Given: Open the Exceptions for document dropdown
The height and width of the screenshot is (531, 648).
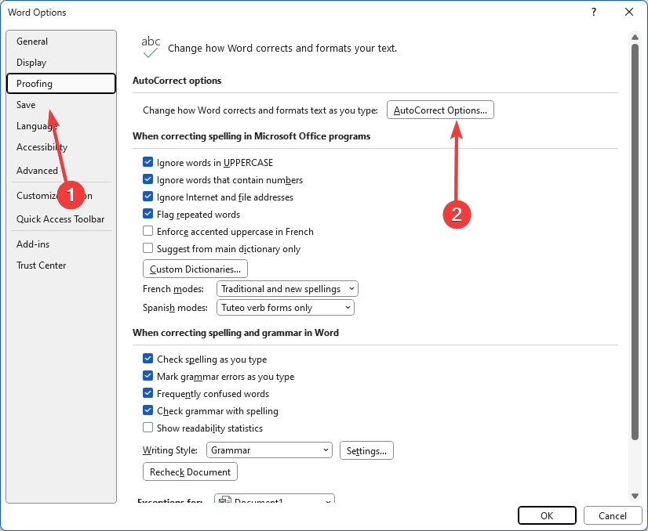Looking at the screenshot, I should click(x=275, y=500).
